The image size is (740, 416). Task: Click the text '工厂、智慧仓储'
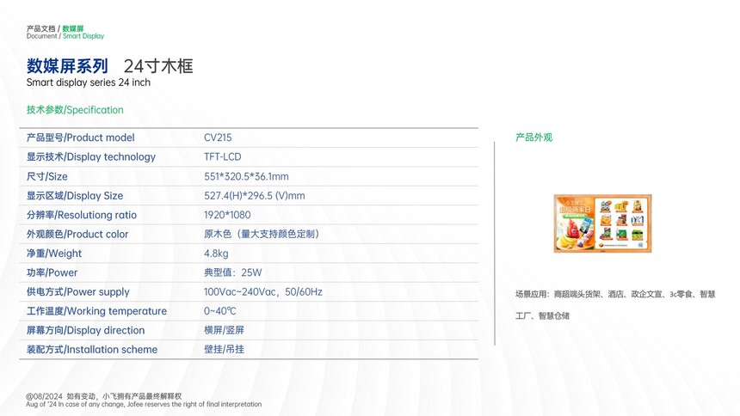point(542,316)
